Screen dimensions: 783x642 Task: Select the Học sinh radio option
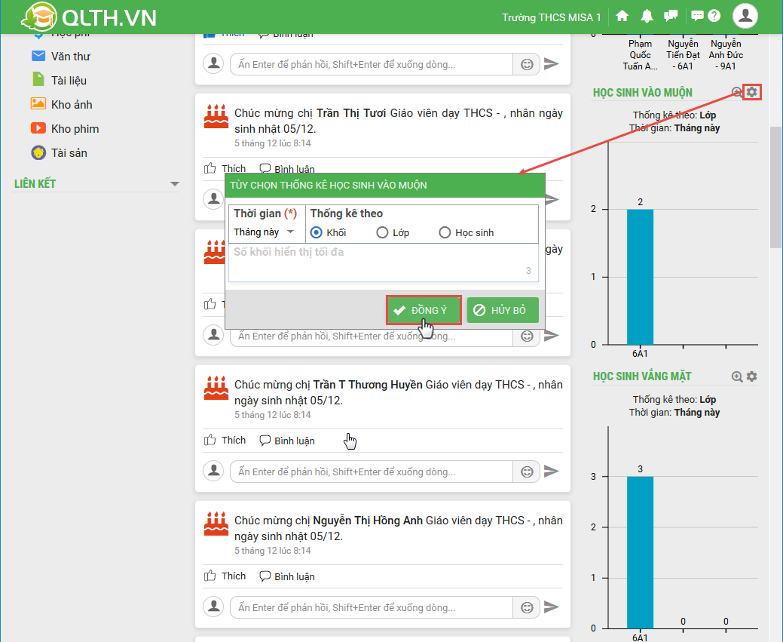pos(445,232)
